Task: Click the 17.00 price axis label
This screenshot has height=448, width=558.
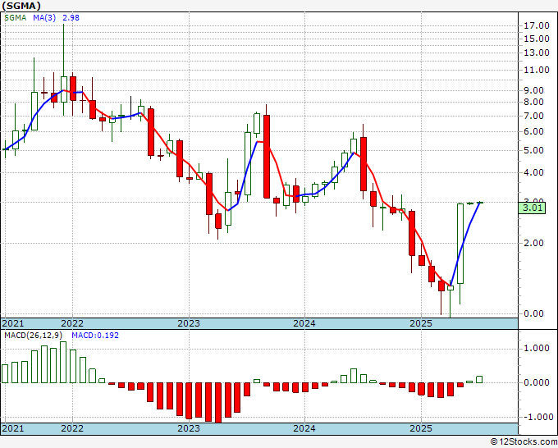Action: (x=537, y=25)
